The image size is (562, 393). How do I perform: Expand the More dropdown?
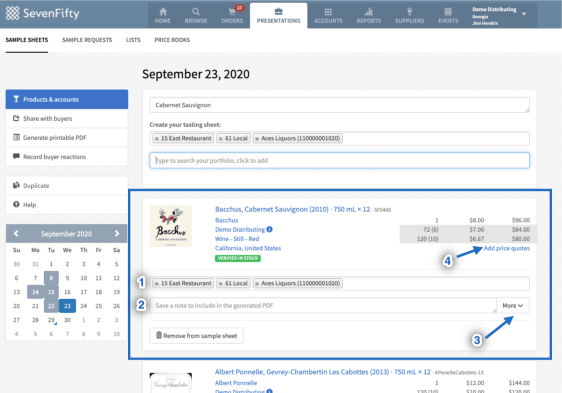point(513,305)
